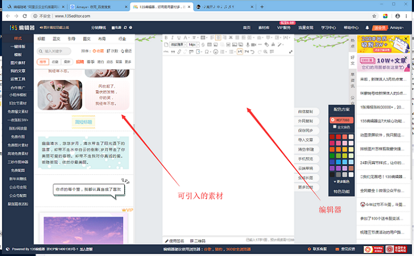Select the woman holding cup thumbnail
414x256 pixels.
60,95
